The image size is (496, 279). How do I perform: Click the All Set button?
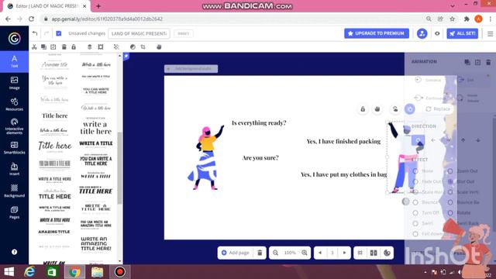pyautogui.click(x=462, y=33)
